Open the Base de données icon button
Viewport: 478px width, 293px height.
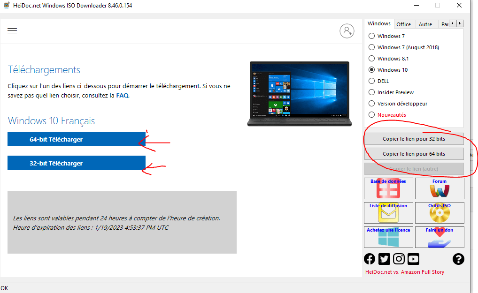(x=388, y=188)
